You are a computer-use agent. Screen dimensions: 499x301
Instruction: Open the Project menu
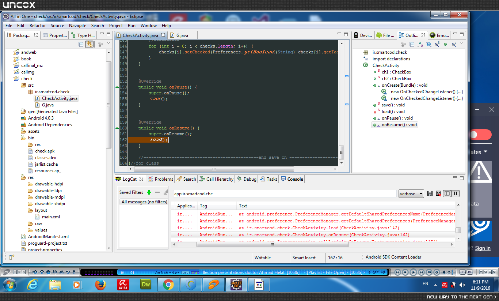(116, 26)
